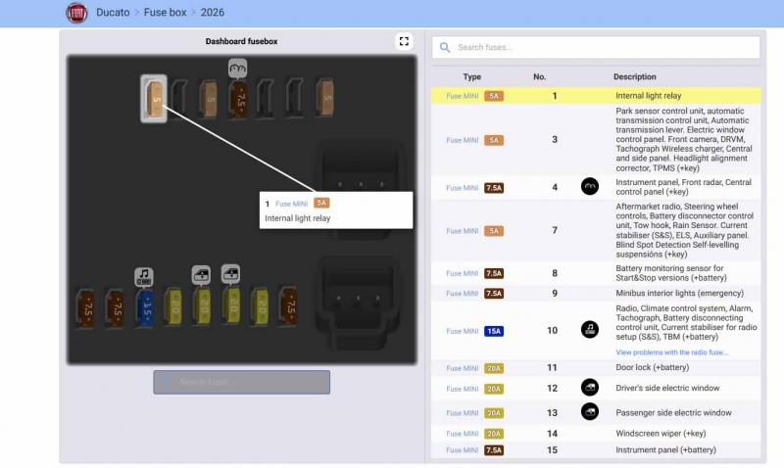Select the first 7.5A fuse in the bottom row
This screenshot has height=468, width=784.
[x=85, y=308]
